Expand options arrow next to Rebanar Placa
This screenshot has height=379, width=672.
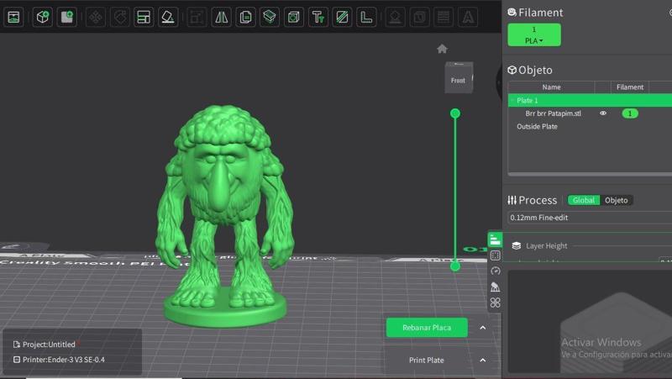(482, 328)
